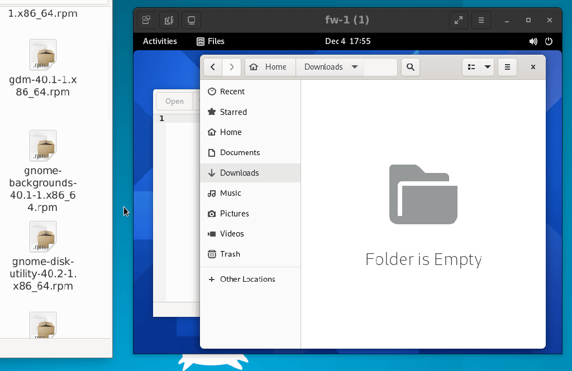Click the power icon in the top bar
Image resolution: width=572 pixels, height=371 pixels.
pos(549,41)
